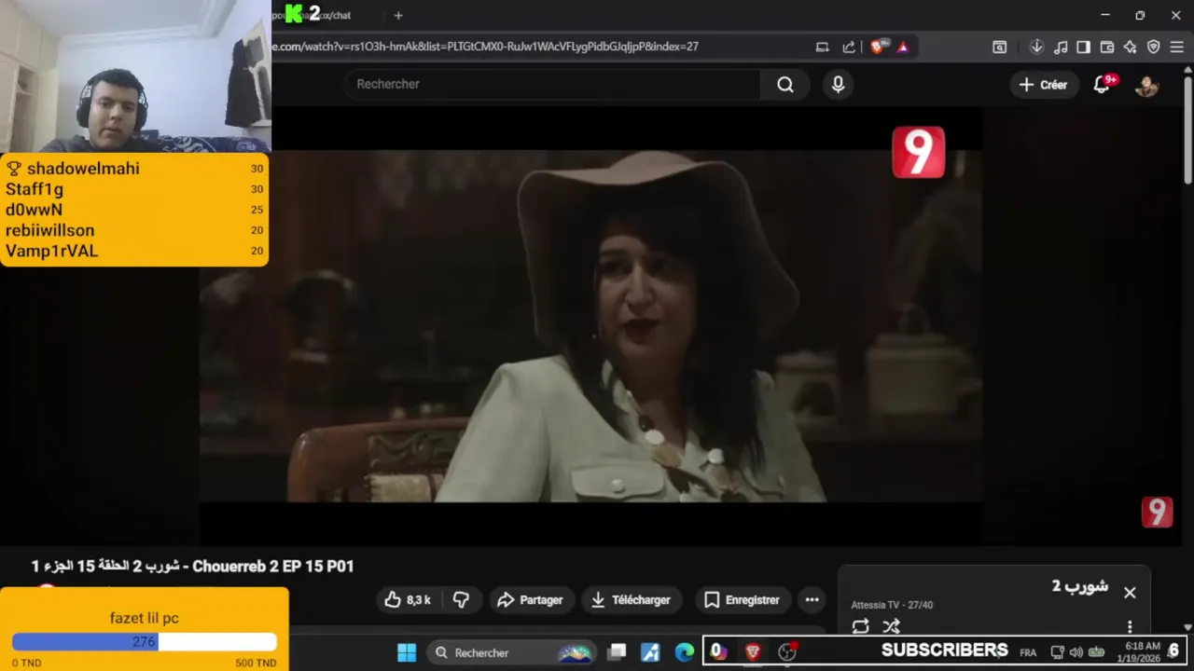Click Staff1g in the leaderboard overlay
Viewport: 1194px width, 671px height.
tap(35, 189)
